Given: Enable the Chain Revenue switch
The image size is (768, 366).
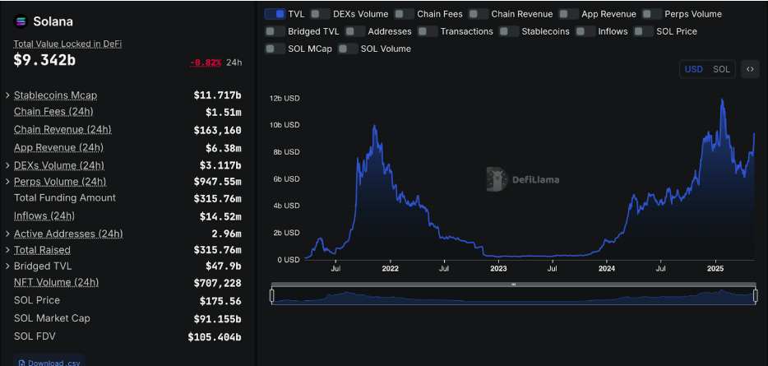Looking at the screenshot, I should point(479,14).
